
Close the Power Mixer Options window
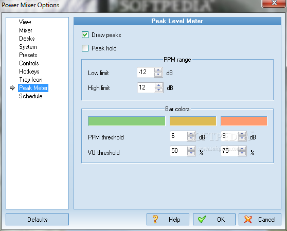(274, 3)
